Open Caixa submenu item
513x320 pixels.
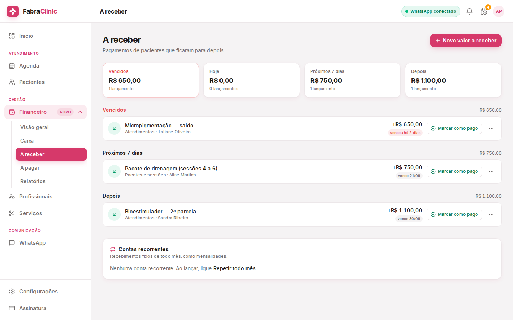pyautogui.click(x=51, y=141)
